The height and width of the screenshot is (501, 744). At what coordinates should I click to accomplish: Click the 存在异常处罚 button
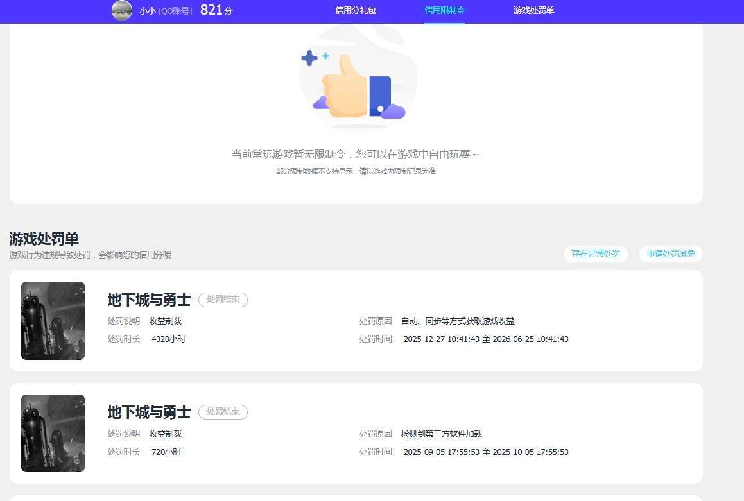point(596,253)
